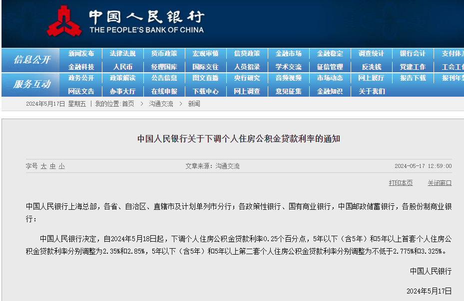Image resolution: width=464 pixels, height=301 pixels.
Task: Click the closing date 2024年5月17日
Action: click(429, 291)
